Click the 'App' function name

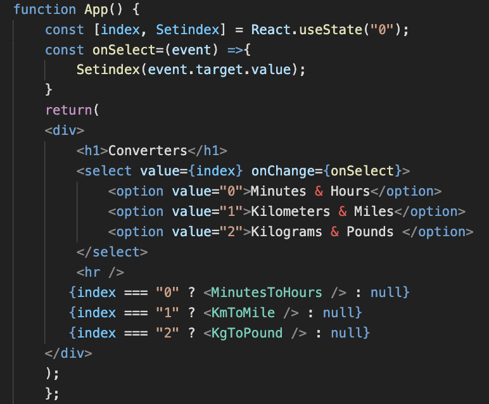(x=96, y=9)
